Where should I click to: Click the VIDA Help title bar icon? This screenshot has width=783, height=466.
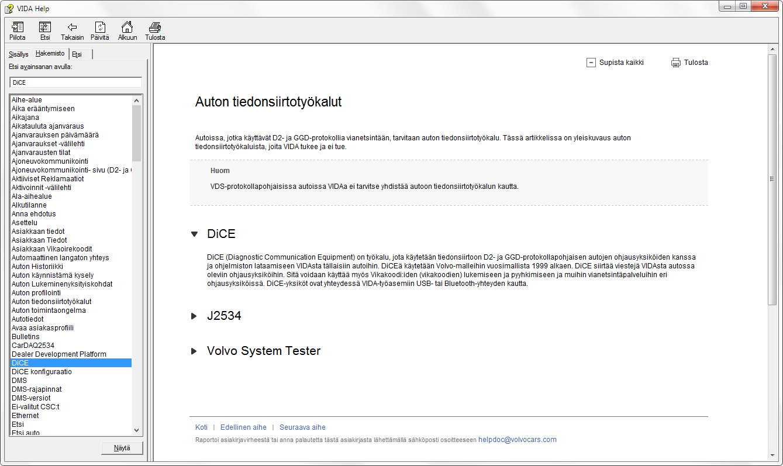[9, 8]
